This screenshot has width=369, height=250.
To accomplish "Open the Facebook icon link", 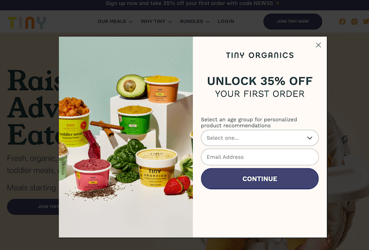I will (342, 22).
